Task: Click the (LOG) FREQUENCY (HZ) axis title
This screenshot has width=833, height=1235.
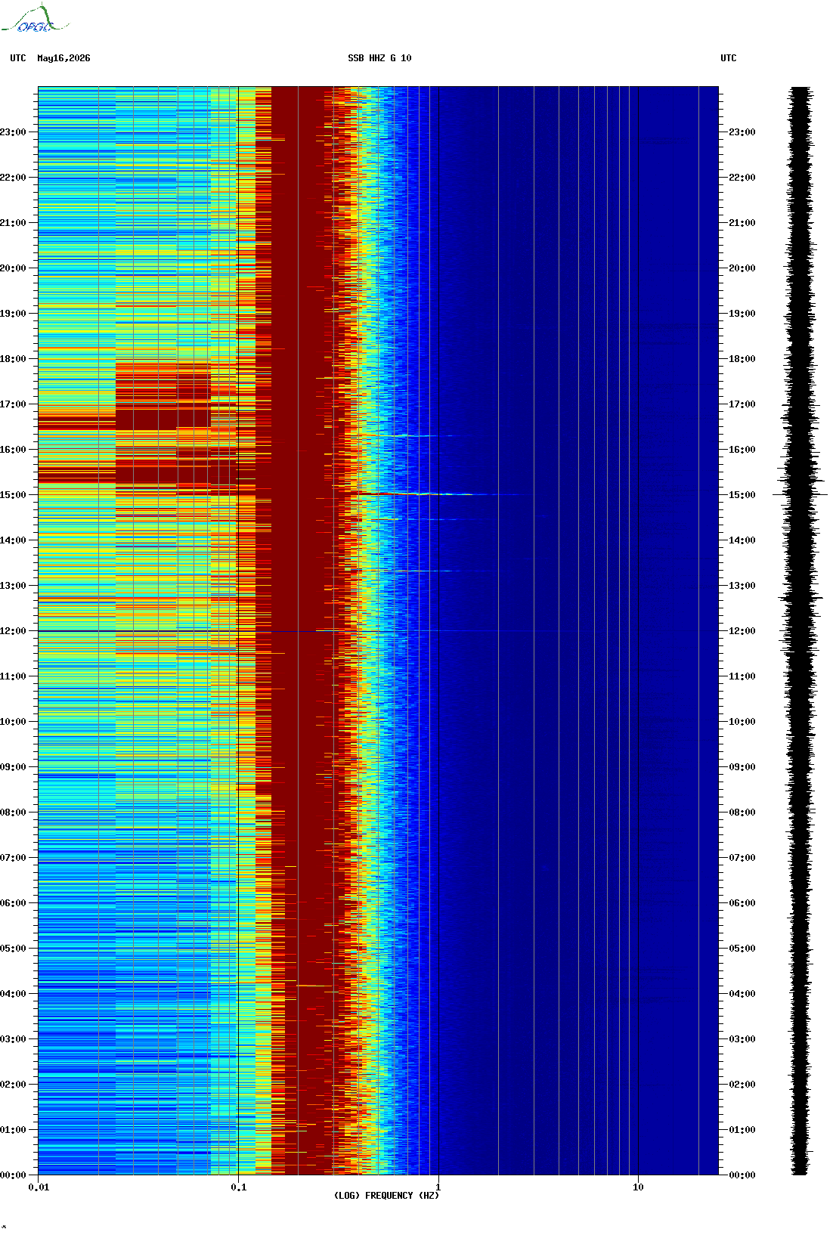Action: pyautogui.click(x=386, y=1196)
